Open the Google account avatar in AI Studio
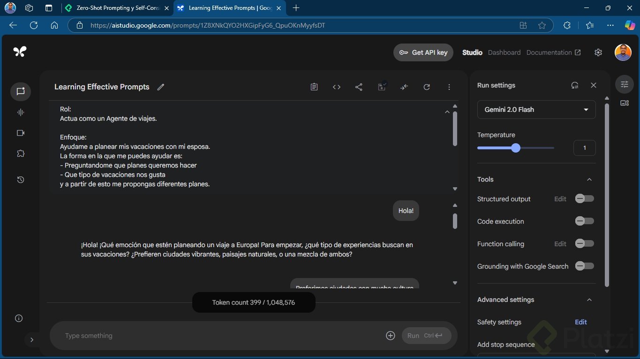This screenshot has width=640, height=359. [623, 52]
